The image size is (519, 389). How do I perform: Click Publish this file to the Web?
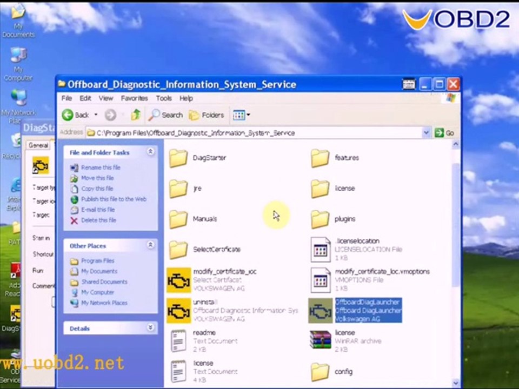point(114,199)
